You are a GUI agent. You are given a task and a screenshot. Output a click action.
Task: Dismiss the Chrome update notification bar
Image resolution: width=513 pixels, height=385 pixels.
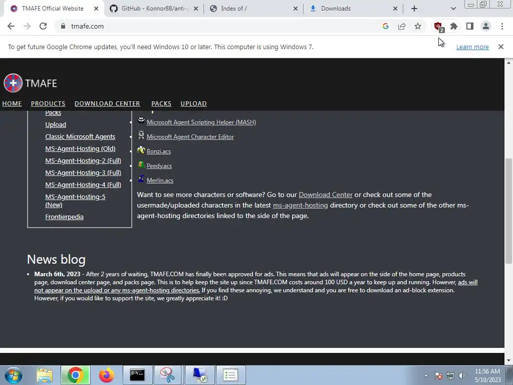500,47
